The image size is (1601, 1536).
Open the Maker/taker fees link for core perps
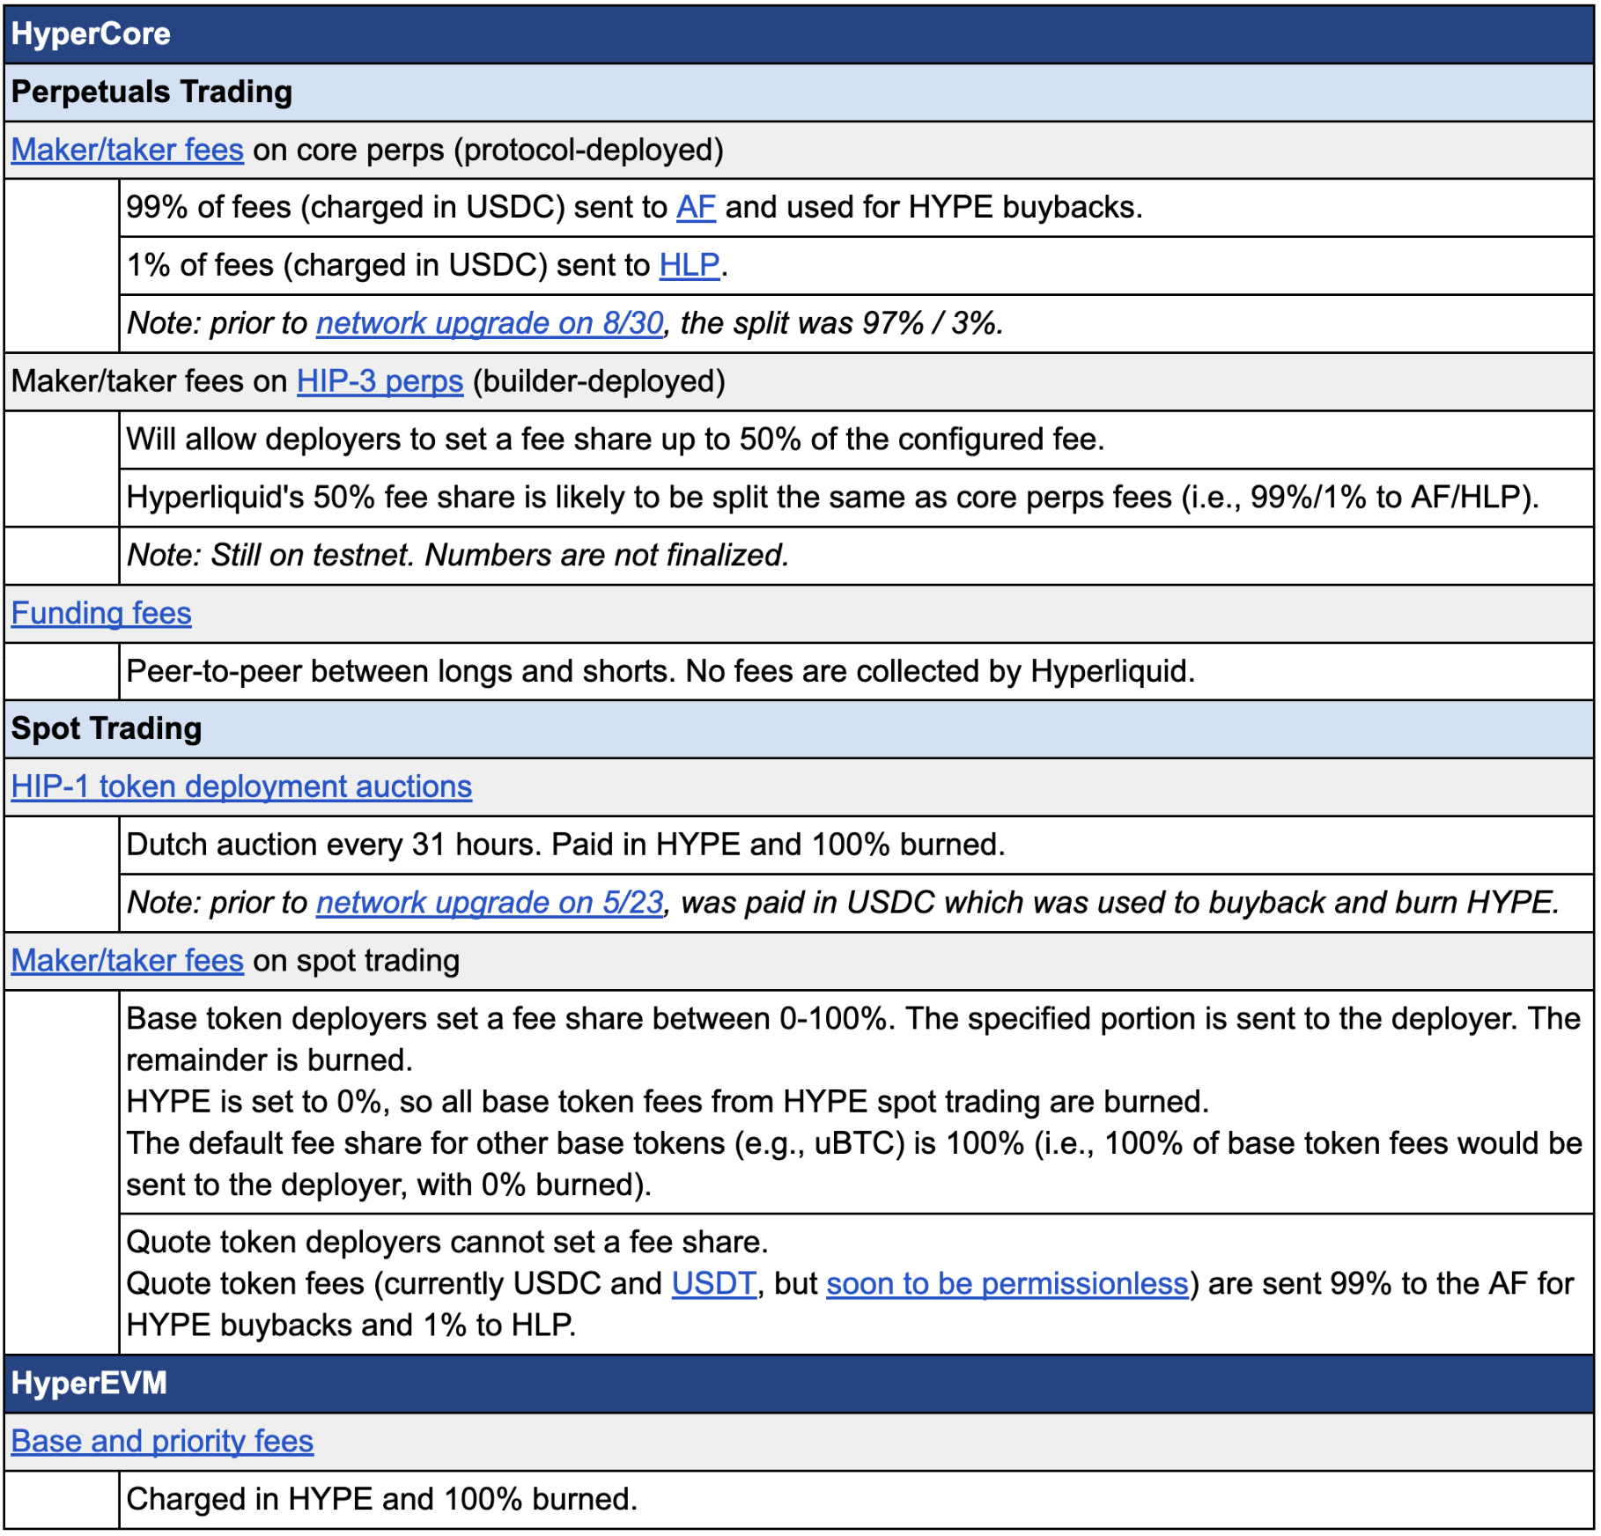click(x=128, y=150)
